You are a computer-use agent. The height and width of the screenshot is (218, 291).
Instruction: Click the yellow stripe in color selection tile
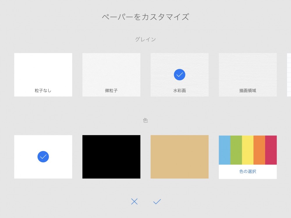[x=248, y=150]
